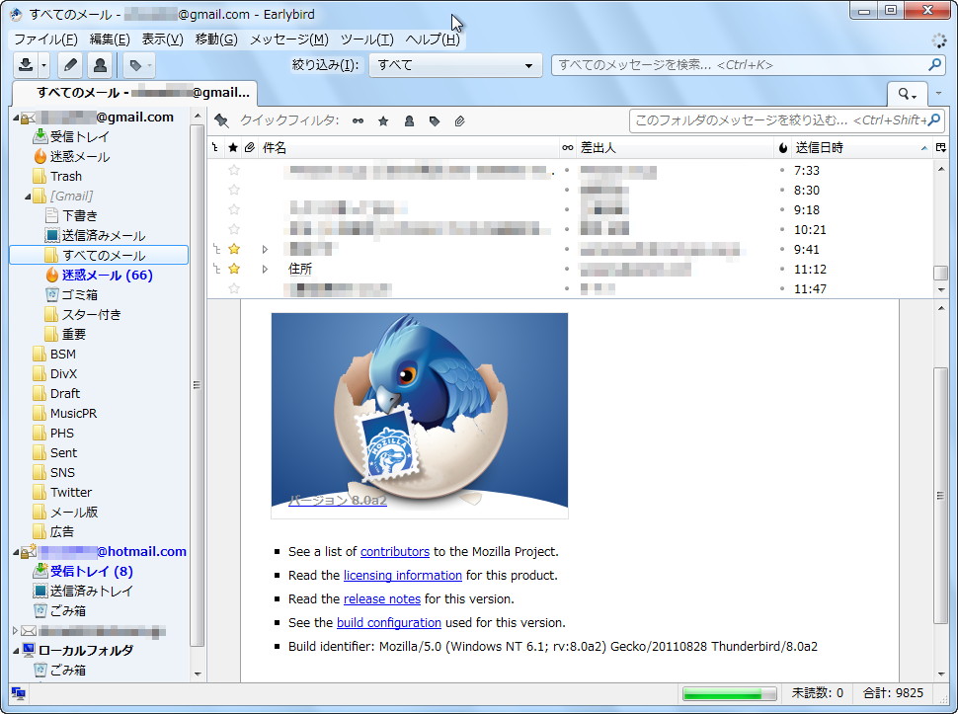Click the バージョン 8.0a2 version link

tap(338, 501)
